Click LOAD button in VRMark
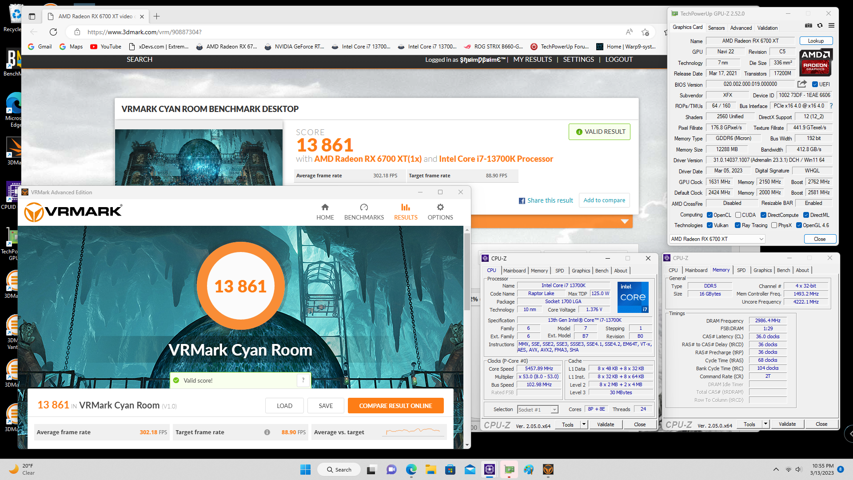Image resolution: width=853 pixels, height=480 pixels. [x=284, y=406]
